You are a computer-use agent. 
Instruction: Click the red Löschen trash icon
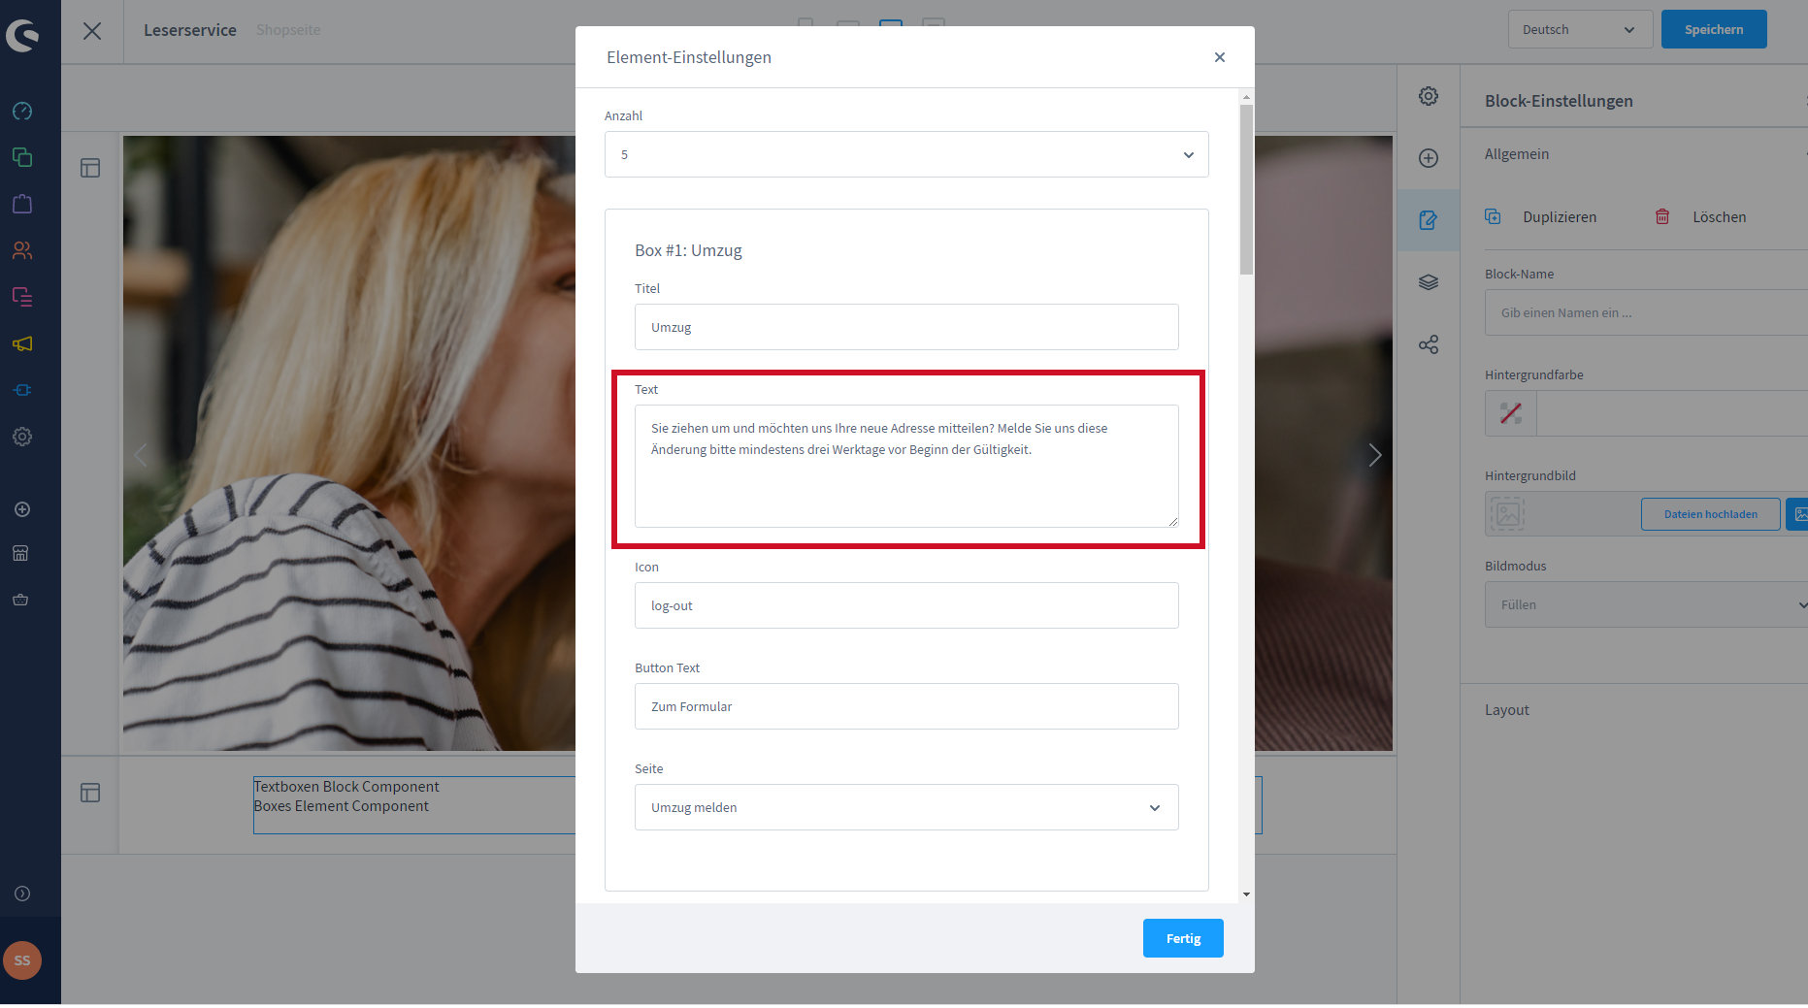1661,217
